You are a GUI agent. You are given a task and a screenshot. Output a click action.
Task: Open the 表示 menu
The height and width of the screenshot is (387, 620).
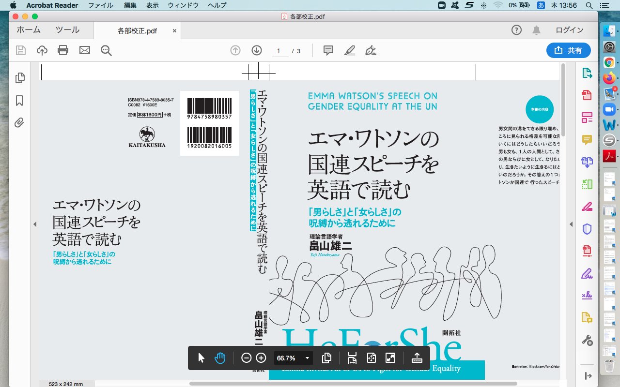pyautogui.click(x=152, y=5)
